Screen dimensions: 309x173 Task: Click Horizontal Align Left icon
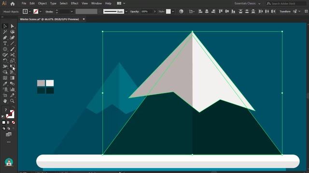click(200, 12)
